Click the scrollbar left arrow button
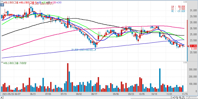Screen dimensions: 198x99 coord(1,97)
